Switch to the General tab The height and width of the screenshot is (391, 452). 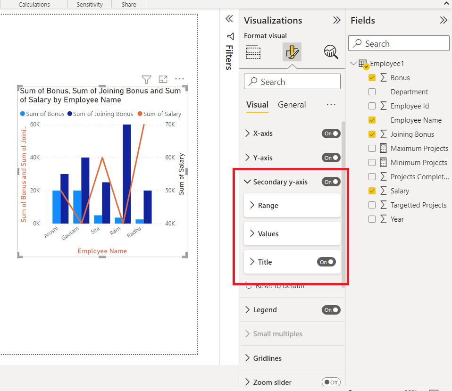(292, 105)
